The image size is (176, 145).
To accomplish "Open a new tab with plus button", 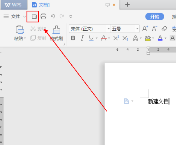I will [127, 5].
